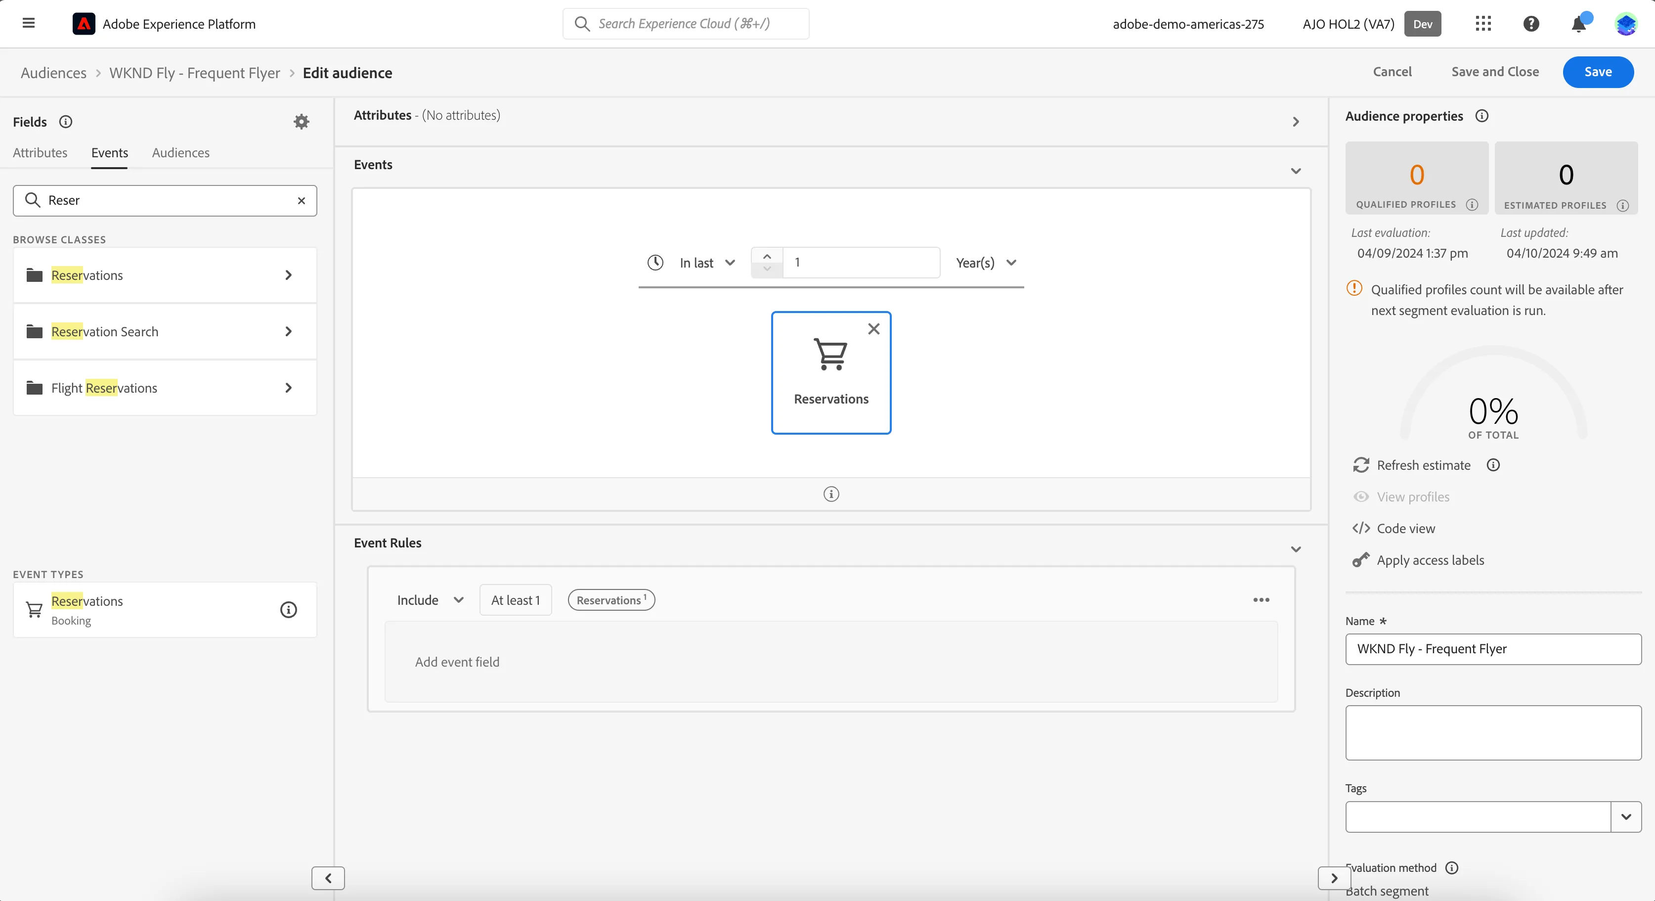The image size is (1655, 901).
Task: Increment the time value stepper up
Action: tap(767, 256)
